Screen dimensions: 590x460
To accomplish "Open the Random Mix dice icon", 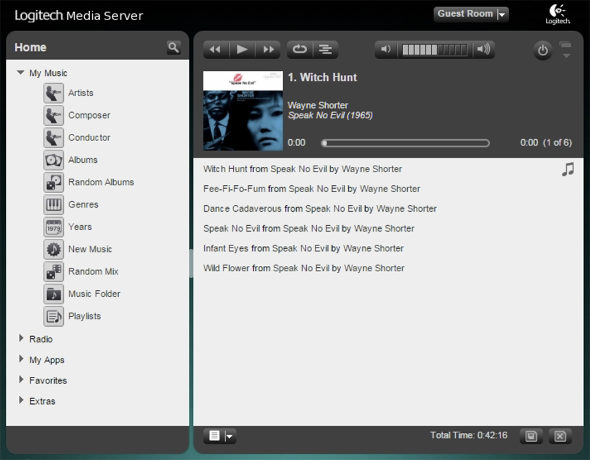I will (x=54, y=271).
